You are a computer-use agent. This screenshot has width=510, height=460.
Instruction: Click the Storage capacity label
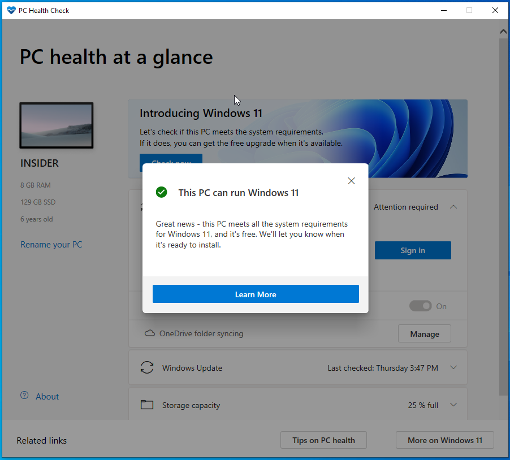[x=191, y=405]
